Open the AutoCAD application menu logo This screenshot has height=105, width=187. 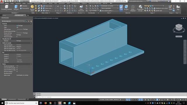pyautogui.click(x=2, y=2)
